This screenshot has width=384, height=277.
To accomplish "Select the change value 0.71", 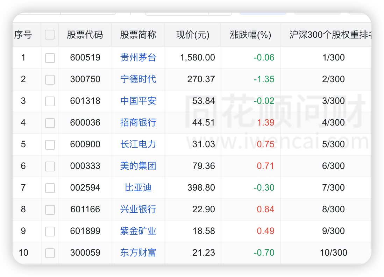I will tap(265, 166).
